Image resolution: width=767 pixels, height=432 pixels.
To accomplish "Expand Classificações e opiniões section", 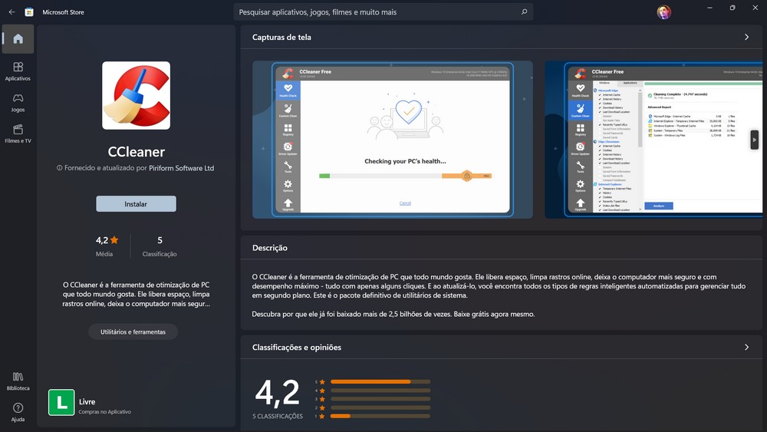I will coord(746,348).
